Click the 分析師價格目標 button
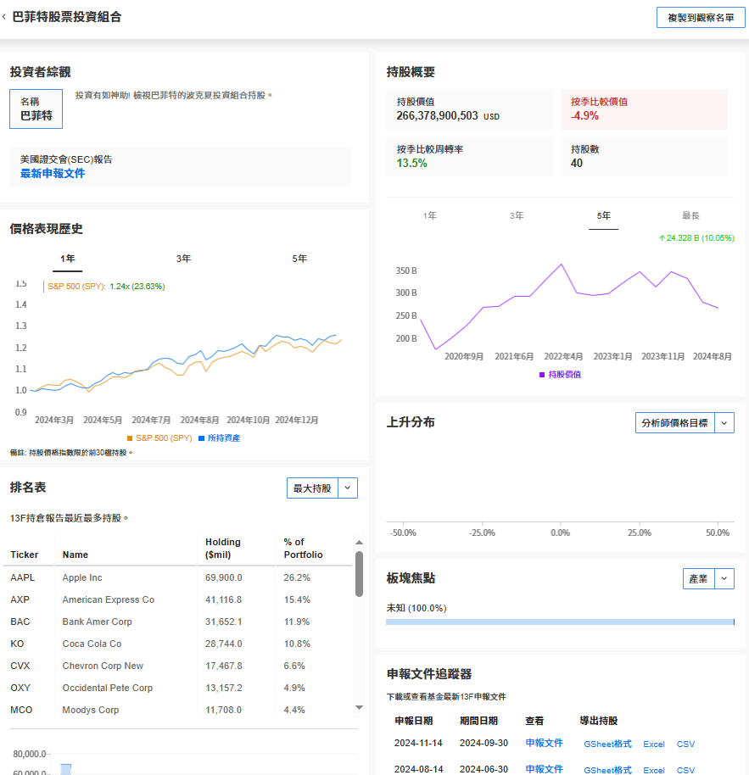749x775 pixels. [675, 422]
